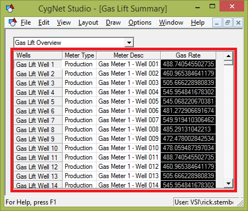Click the vertical scrollbar thumb
The height and width of the screenshot is (211, 248).
pyautogui.click(x=228, y=63)
